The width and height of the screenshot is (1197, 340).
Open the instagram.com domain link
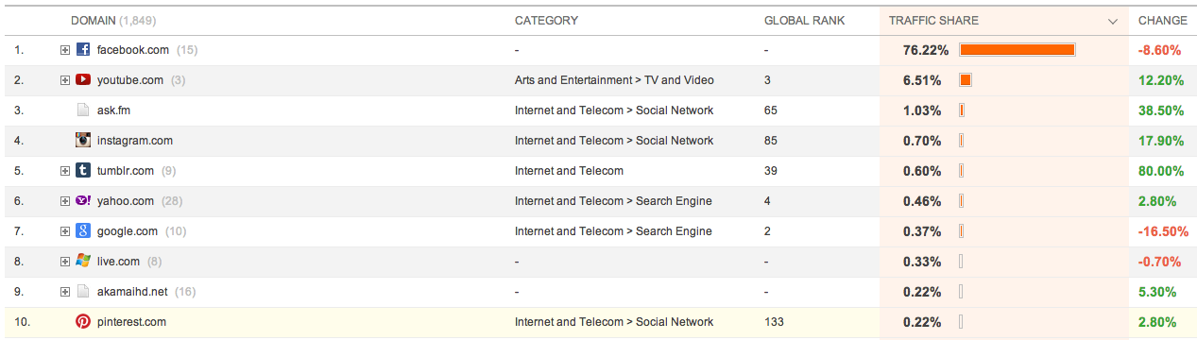coord(134,141)
